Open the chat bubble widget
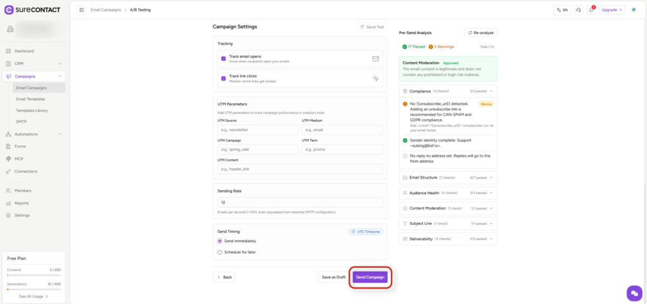The image size is (647, 304). pyautogui.click(x=634, y=293)
